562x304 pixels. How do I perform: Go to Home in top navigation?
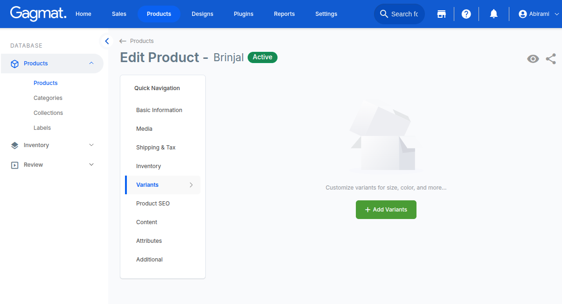tap(83, 14)
